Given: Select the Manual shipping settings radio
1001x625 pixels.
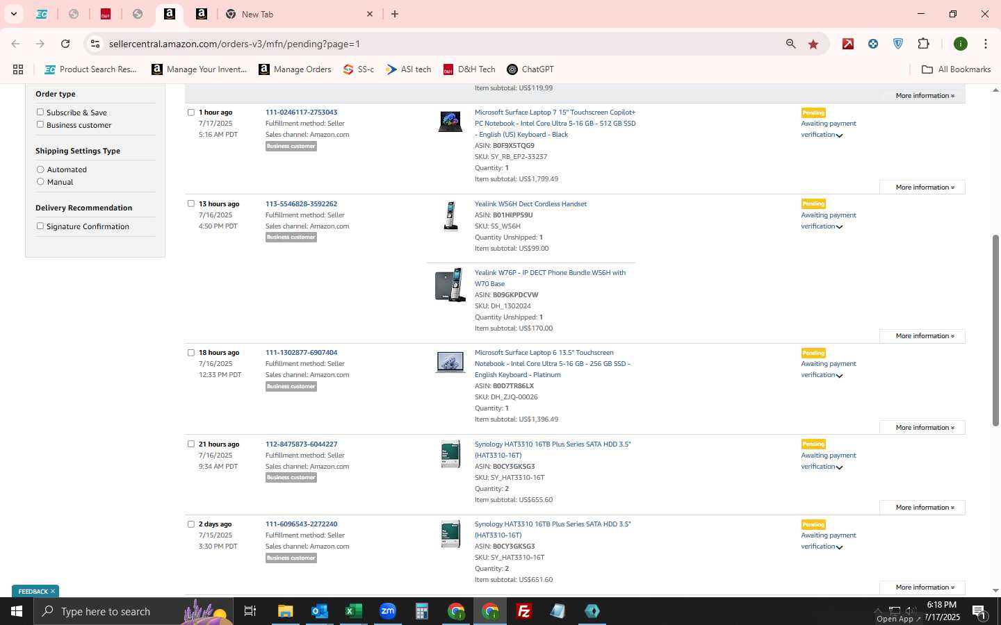Looking at the screenshot, I should tap(40, 181).
